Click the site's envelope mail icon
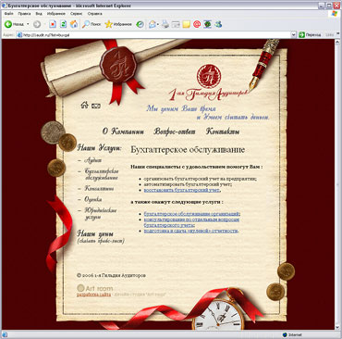Screen dimensions: 342x339 [x=96, y=106]
